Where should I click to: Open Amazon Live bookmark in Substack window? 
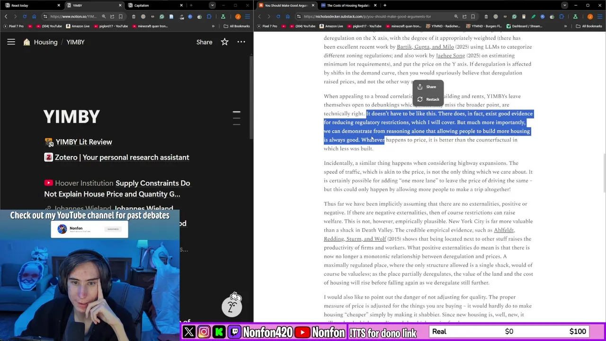(x=331, y=26)
